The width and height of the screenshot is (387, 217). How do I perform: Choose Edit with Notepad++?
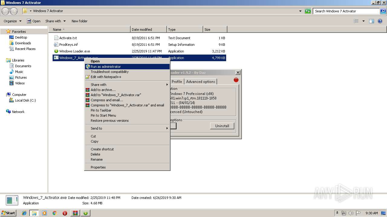[x=127, y=77]
